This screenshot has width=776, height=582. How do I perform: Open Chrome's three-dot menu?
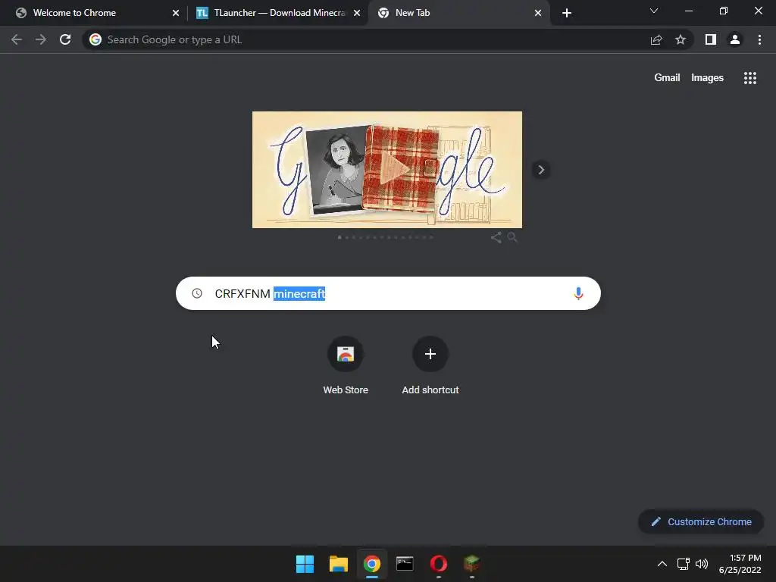click(759, 39)
